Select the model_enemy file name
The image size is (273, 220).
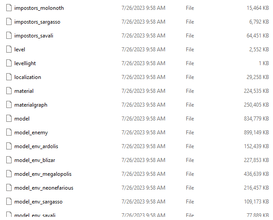[x=31, y=133]
